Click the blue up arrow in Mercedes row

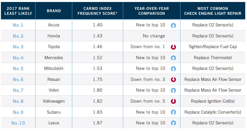point(173,58)
